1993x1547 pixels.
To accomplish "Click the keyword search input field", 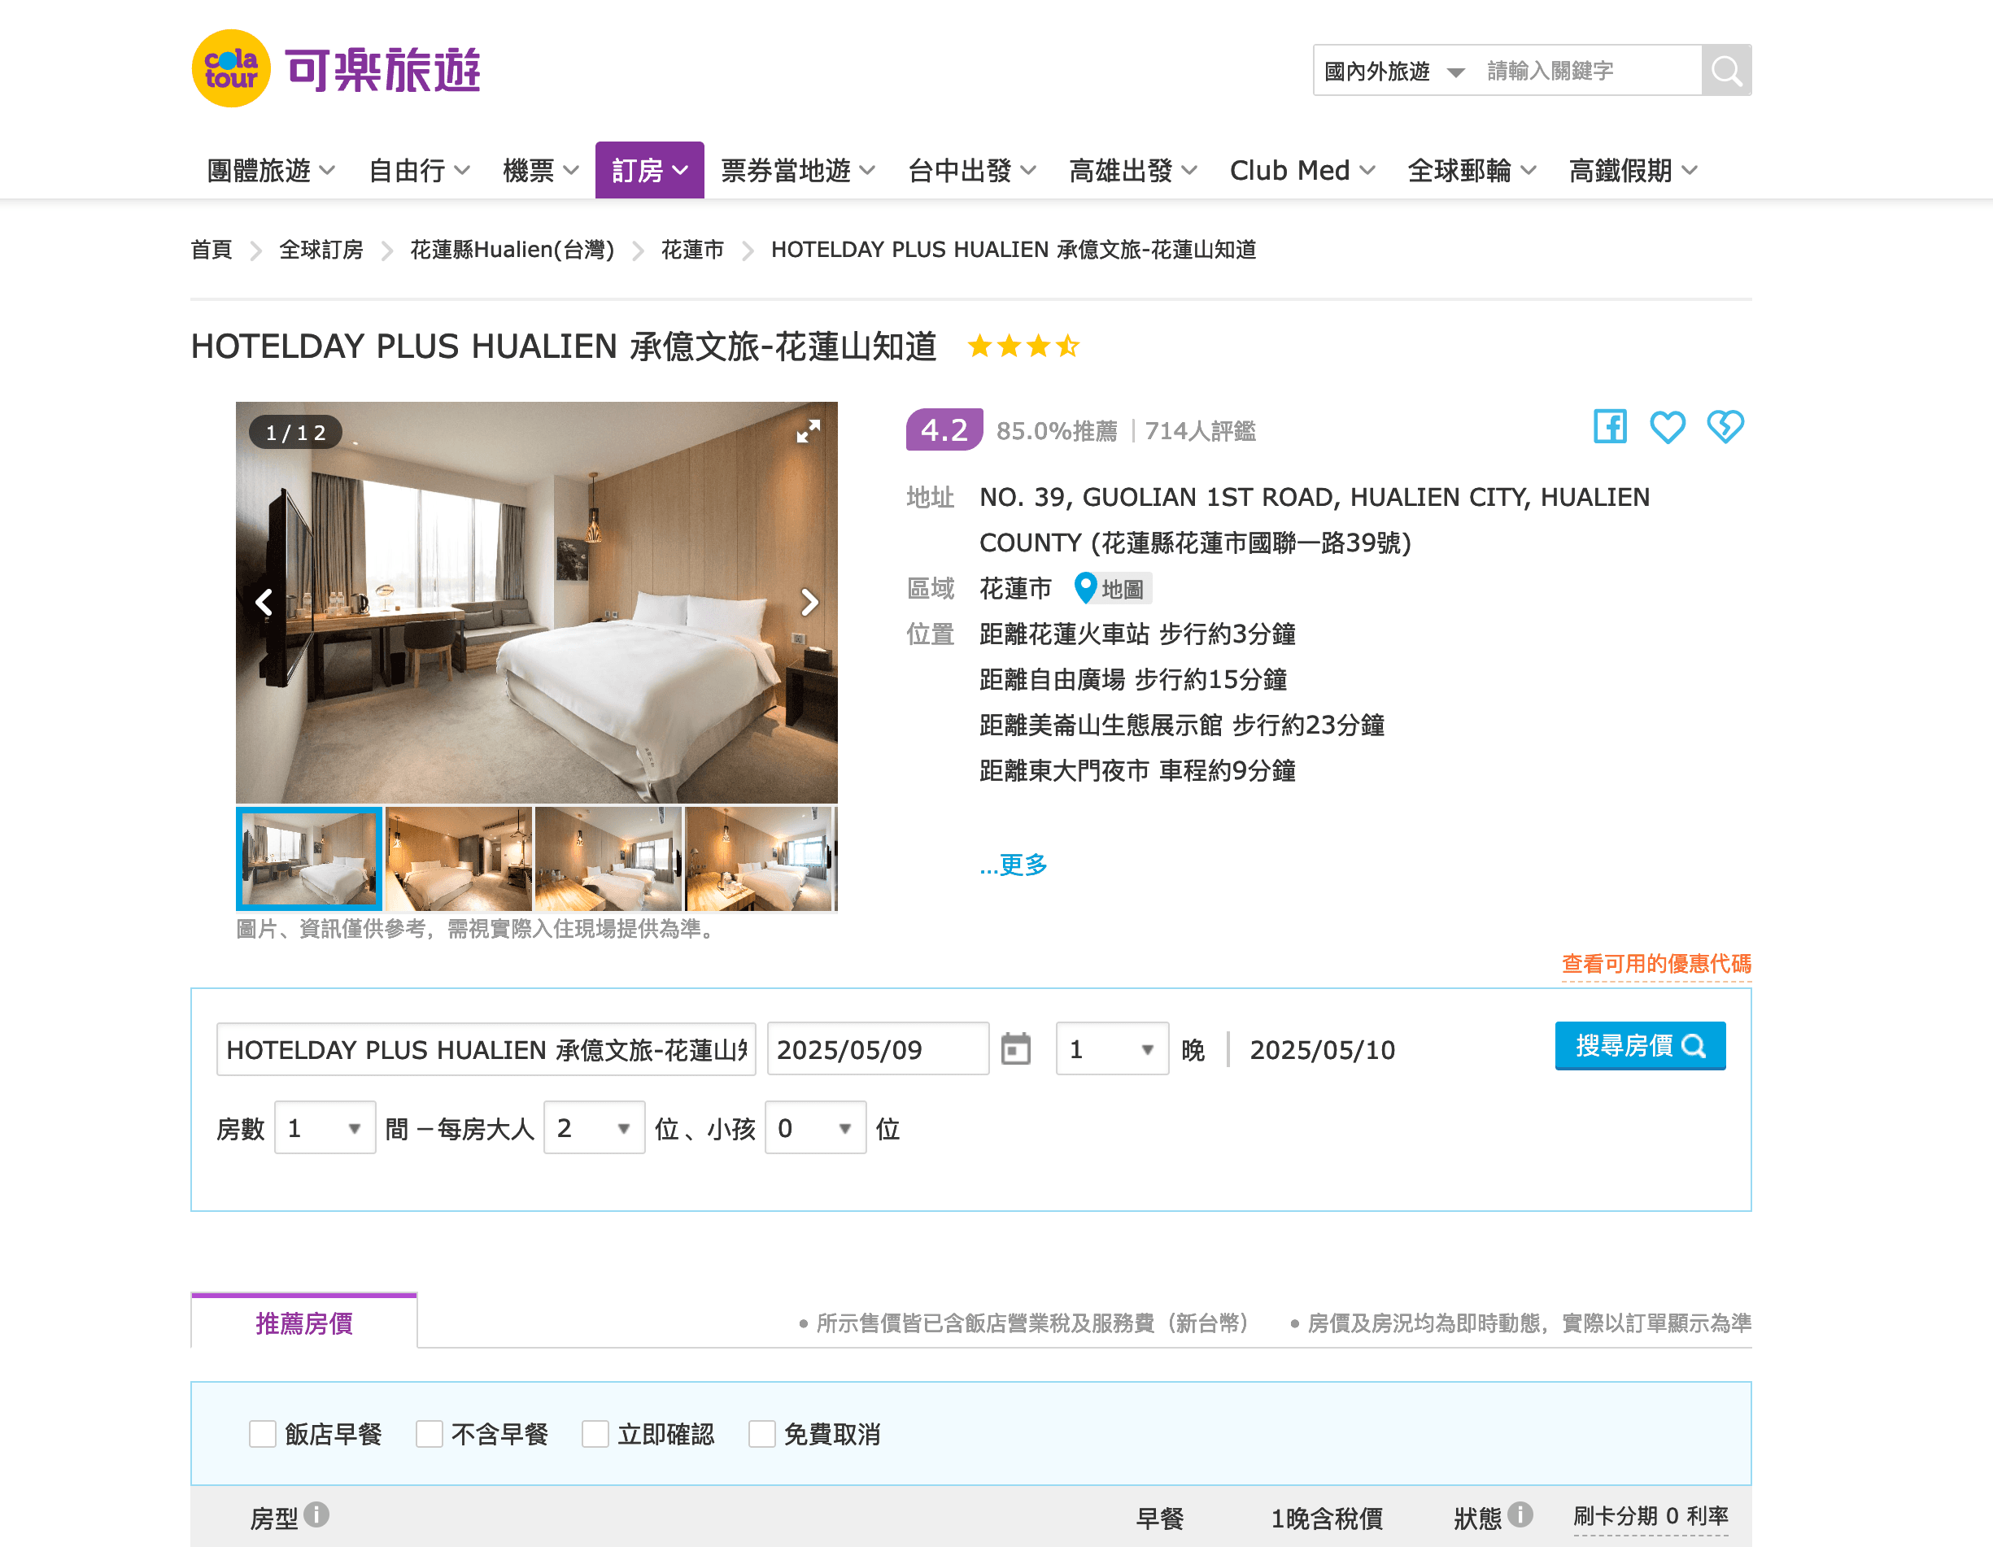I will [x=1589, y=70].
